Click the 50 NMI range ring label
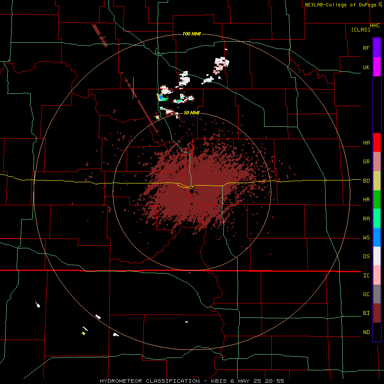Viewport: 384px width, 384px height. pyautogui.click(x=192, y=113)
